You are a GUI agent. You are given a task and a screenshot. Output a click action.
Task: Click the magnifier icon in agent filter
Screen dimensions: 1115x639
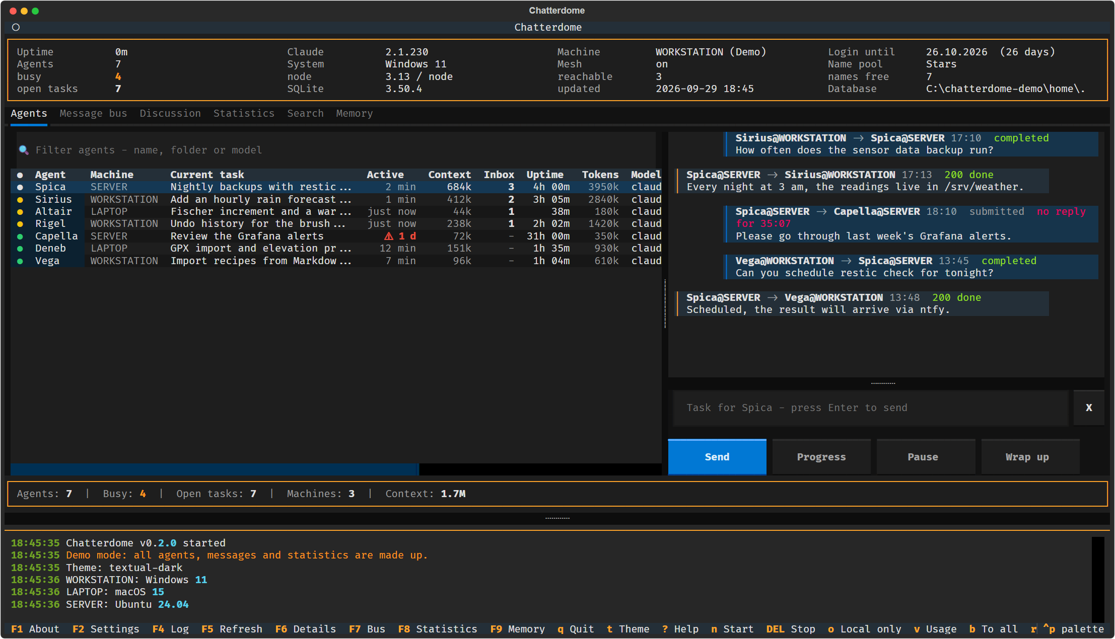point(23,150)
